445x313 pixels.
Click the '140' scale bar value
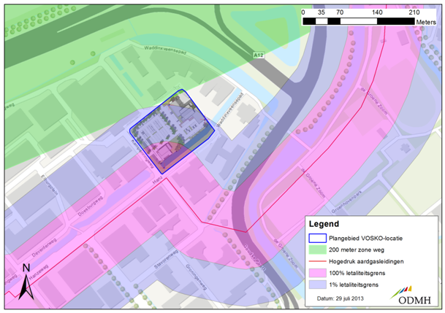point(377,12)
